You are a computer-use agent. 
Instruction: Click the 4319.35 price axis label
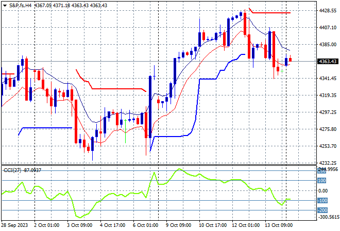point(328,95)
